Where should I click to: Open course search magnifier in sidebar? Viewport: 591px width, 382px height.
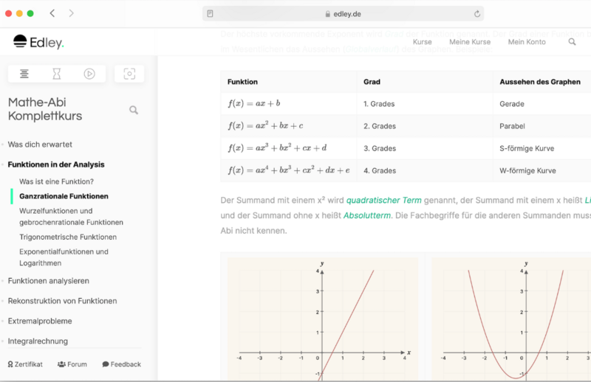click(134, 110)
